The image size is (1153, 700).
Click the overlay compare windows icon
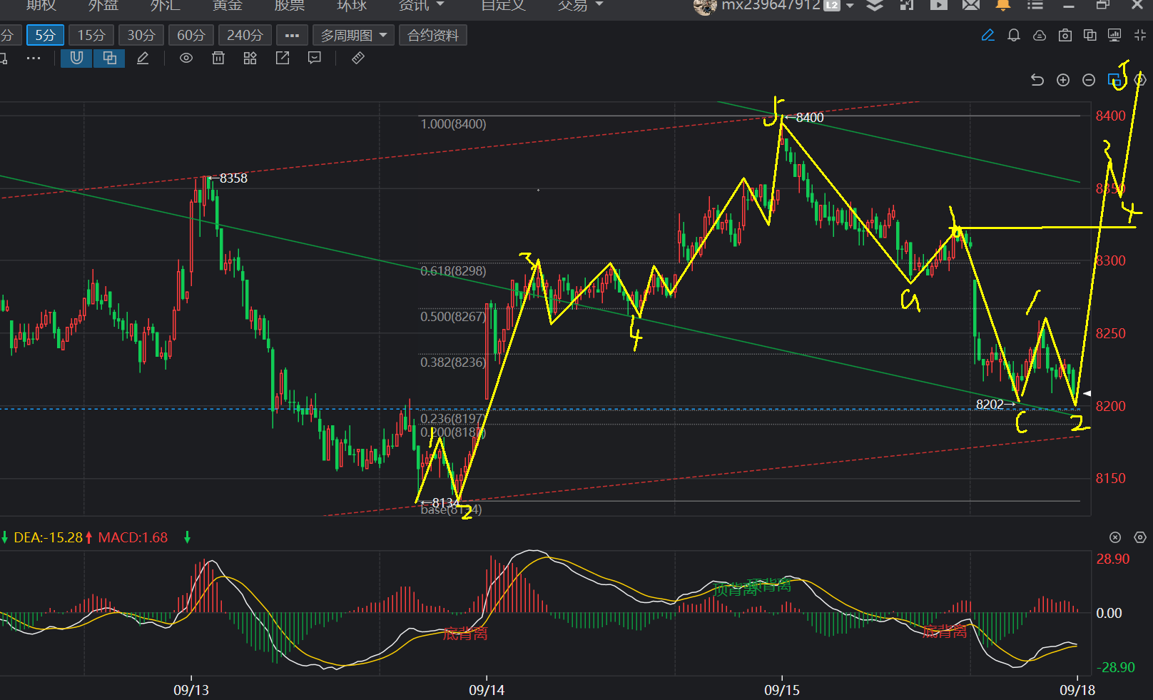pos(1090,35)
